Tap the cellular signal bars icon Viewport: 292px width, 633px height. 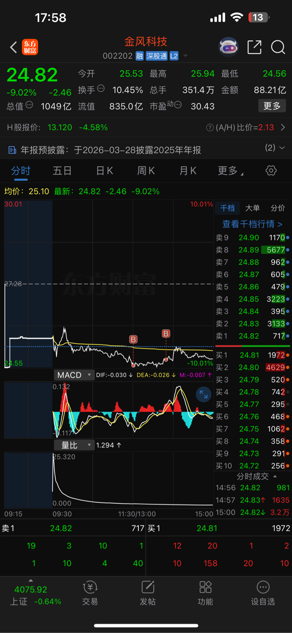[x=218, y=18]
